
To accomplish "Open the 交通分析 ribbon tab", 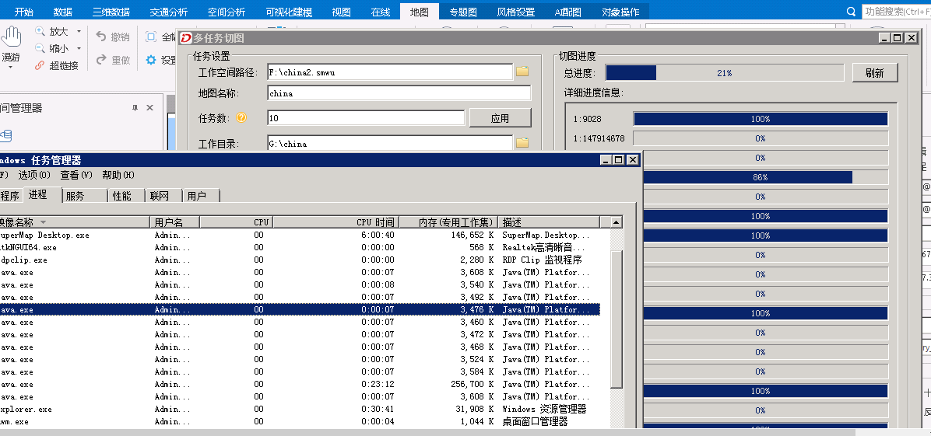I will point(169,12).
